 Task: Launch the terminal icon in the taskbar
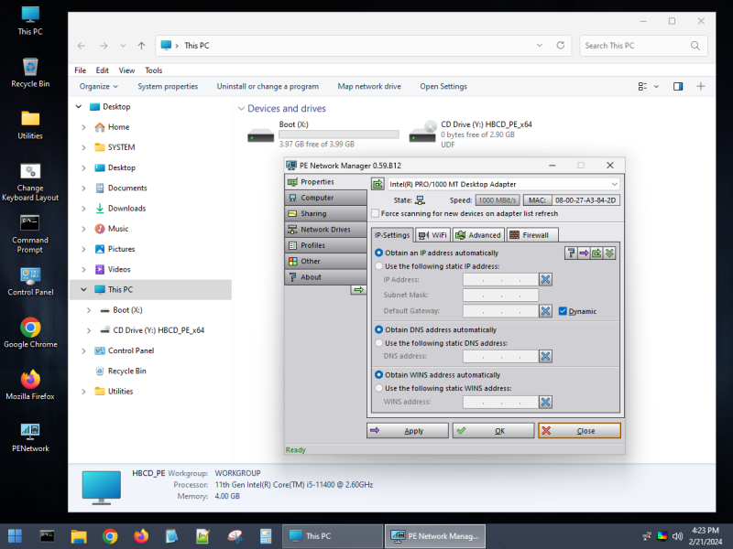pyautogui.click(x=47, y=536)
